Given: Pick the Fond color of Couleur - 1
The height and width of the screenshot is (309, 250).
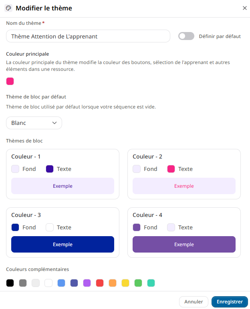Looking at the screenshot, I should [x=15, y=169].
